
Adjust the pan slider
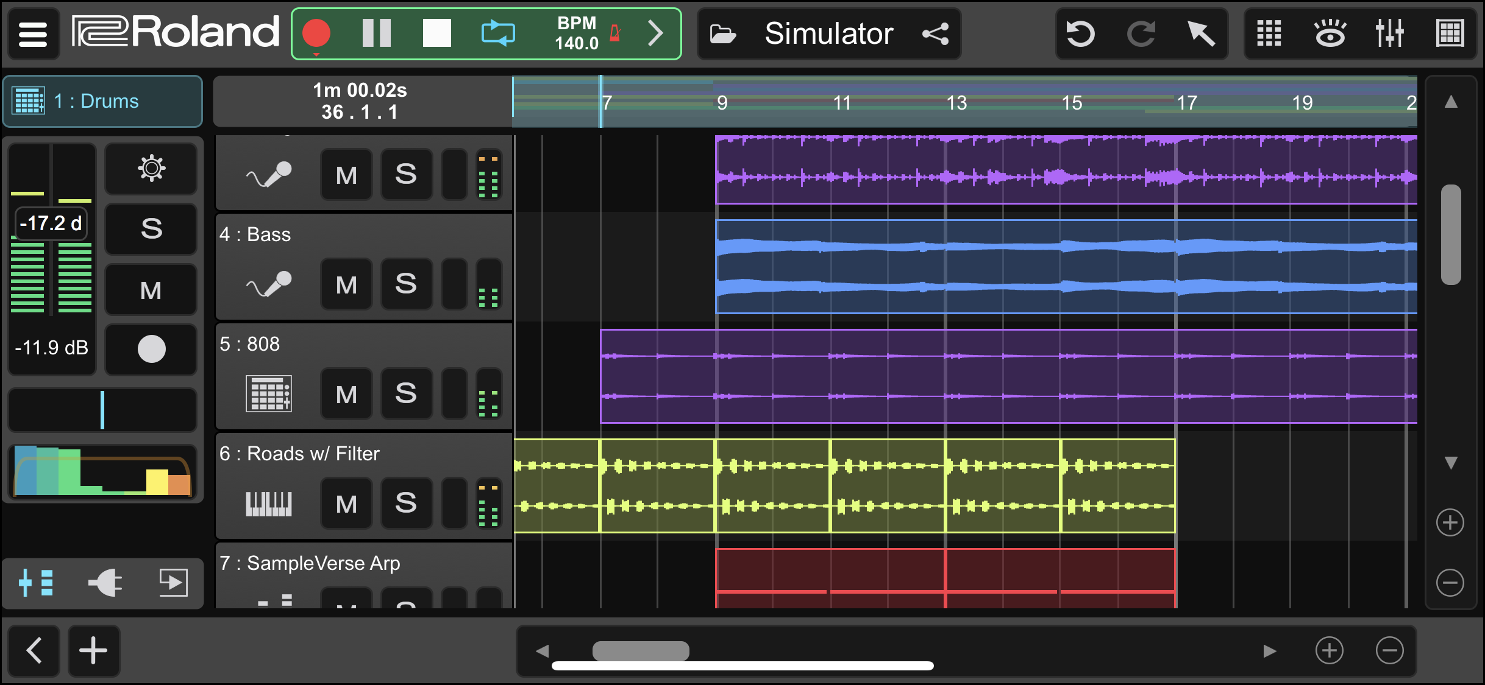pos(102,410)
